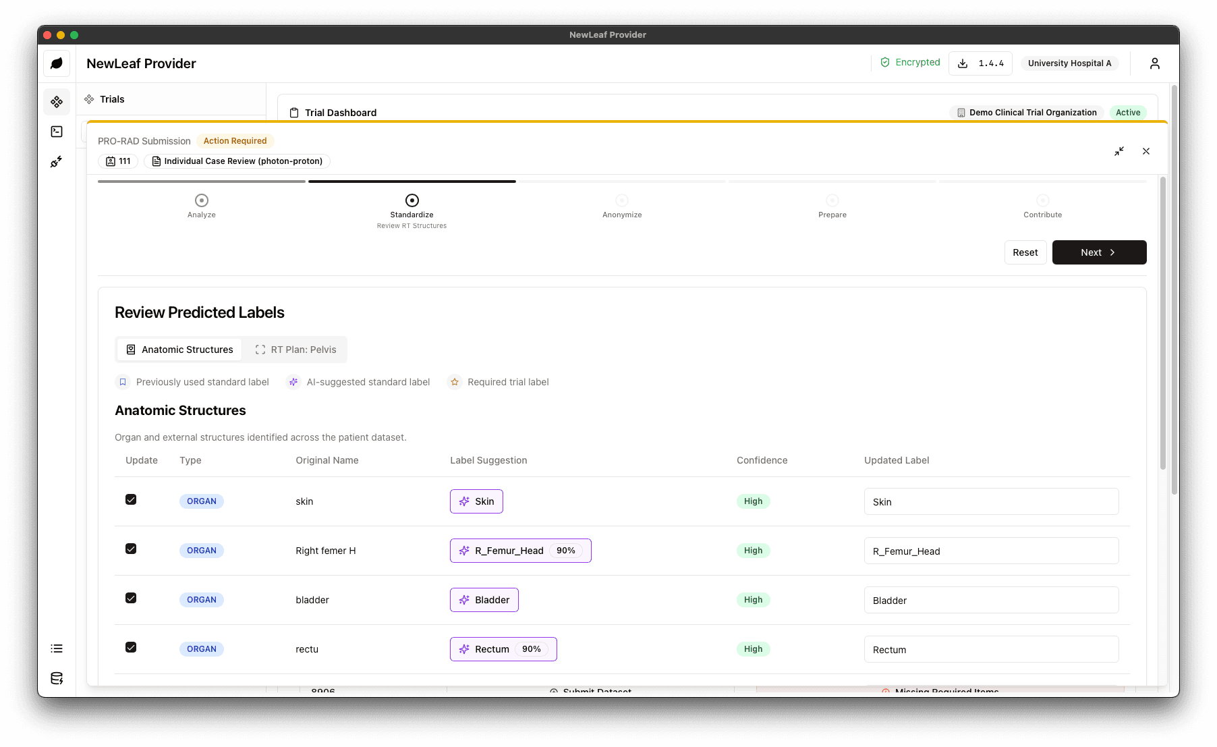This screenshot has height=747, width=1217.
Task: Open the terminal console sidebar icon
Action: click(57, 132)
